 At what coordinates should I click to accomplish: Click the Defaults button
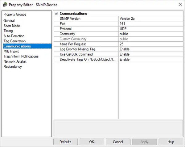[x=65, y=142]
